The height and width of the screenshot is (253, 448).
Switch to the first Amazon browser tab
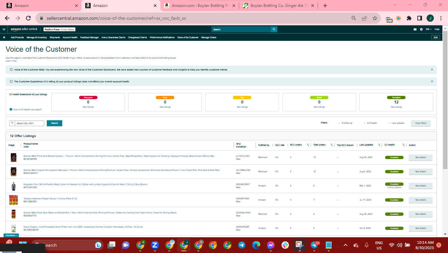[42, 6]
